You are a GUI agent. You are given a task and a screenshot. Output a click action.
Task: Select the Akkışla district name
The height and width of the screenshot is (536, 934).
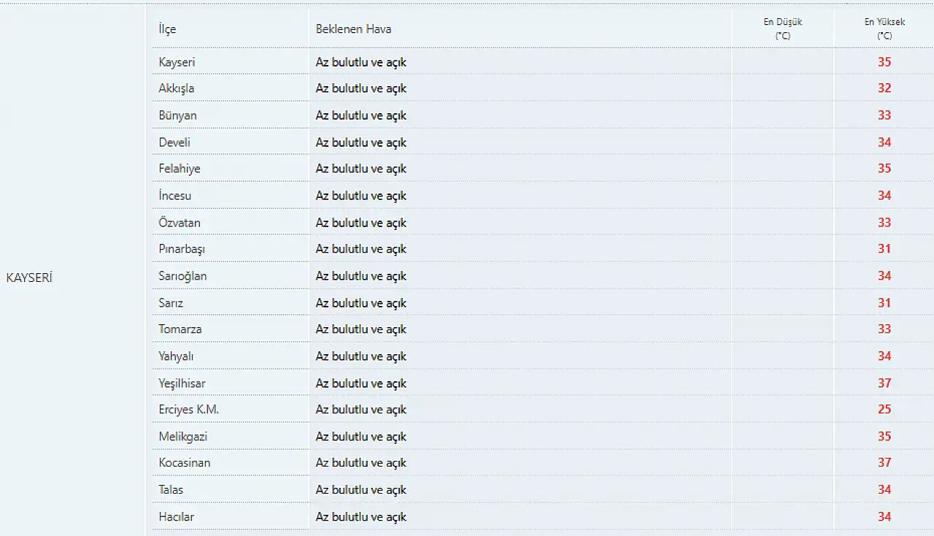[177, 88]
